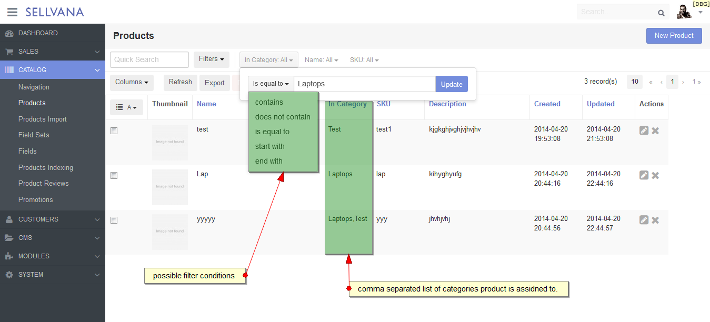Image resolution: width=710 pixels, height=322 pixels.
Task: Click the filter value field Laptops
Action: click(x=365, y=84)
